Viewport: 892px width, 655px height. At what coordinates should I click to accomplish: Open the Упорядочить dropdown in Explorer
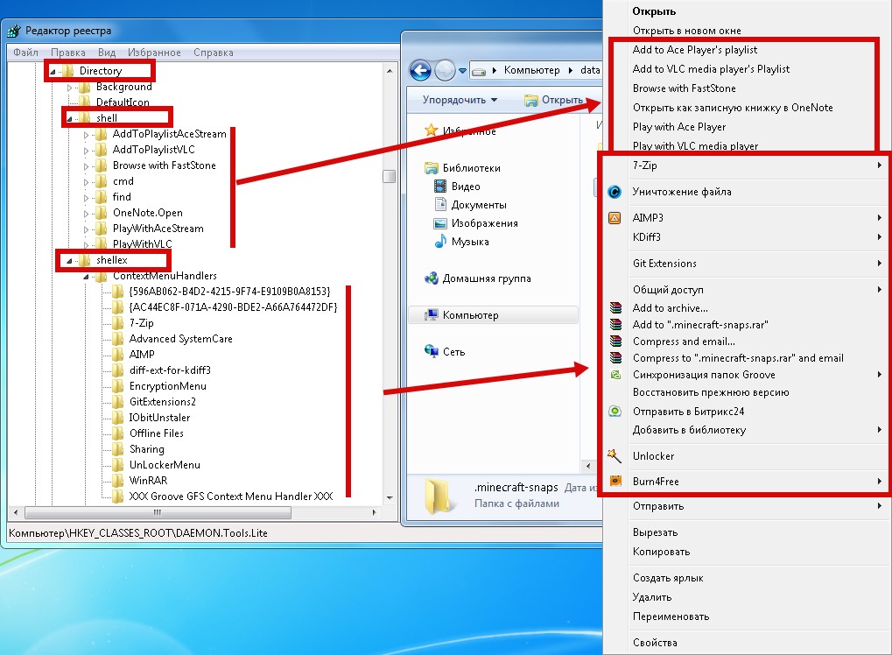460,100
